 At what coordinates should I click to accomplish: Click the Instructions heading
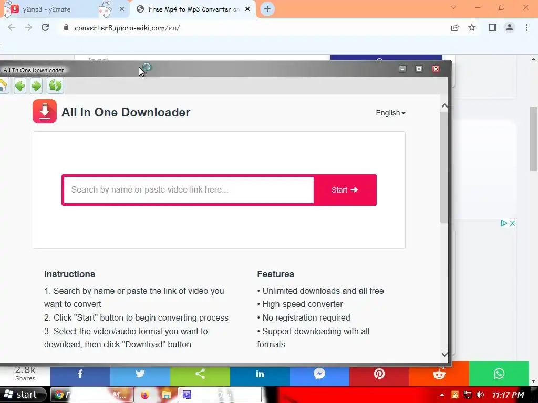click(x=69, y=274)
